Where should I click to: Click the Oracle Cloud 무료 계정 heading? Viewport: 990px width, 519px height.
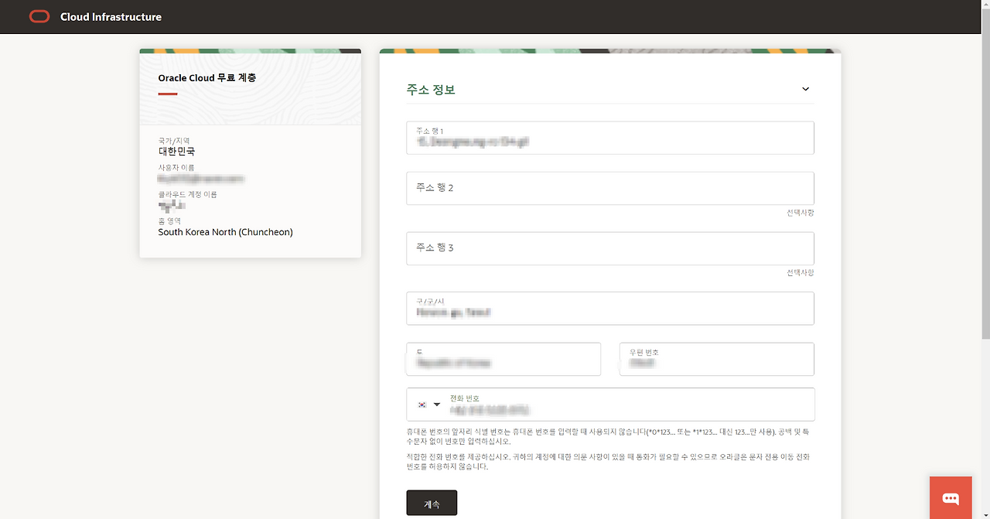pos(207,78)
